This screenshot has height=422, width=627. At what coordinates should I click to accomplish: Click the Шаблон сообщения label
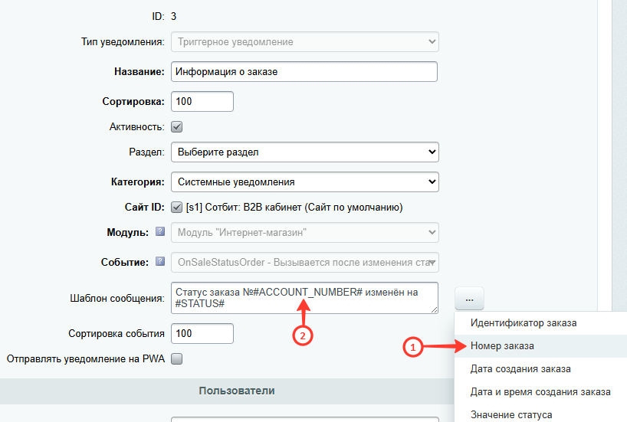coord(117,298)
